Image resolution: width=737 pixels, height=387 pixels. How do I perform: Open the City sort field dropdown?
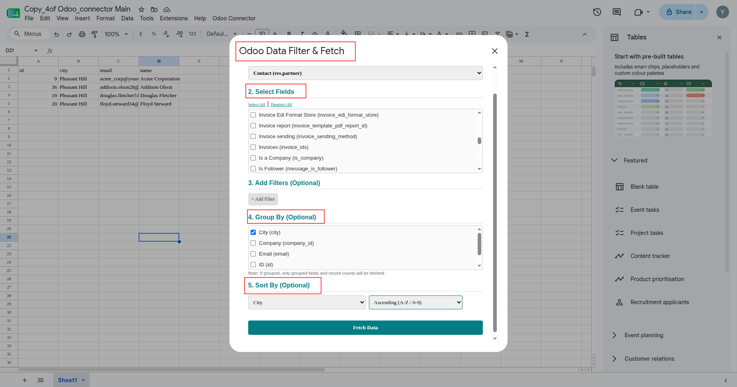point(307,303)
